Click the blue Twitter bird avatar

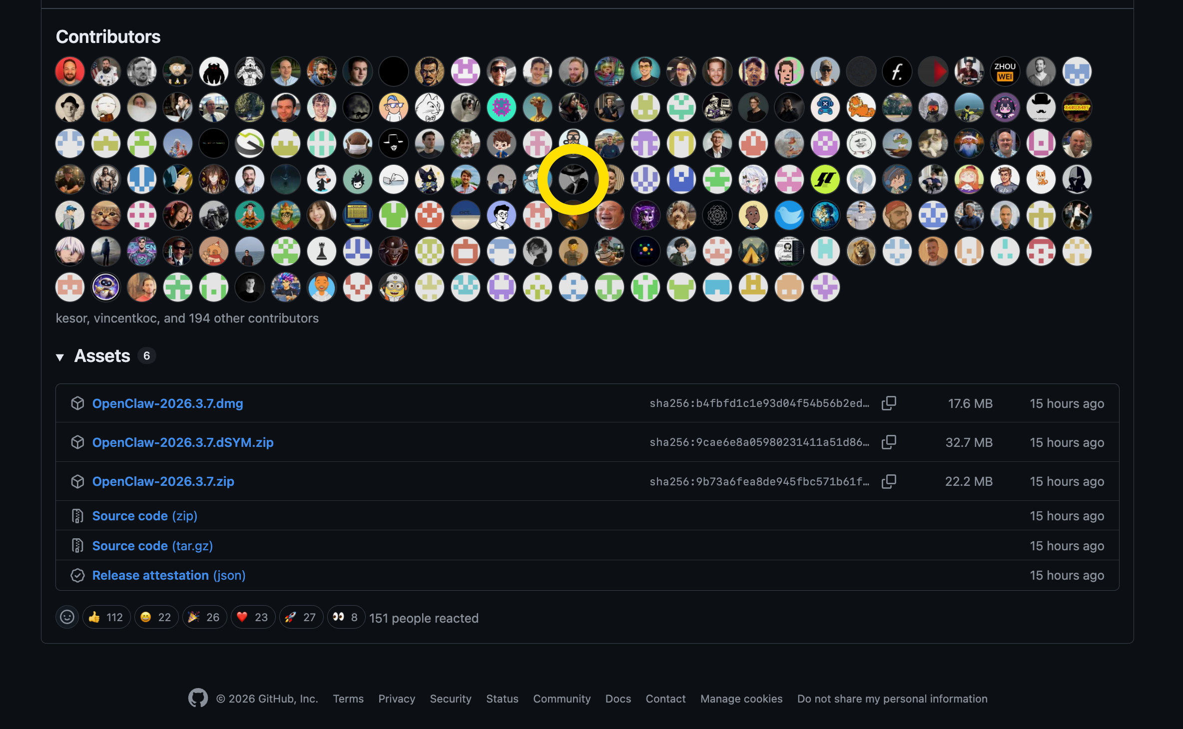(789, 215)
